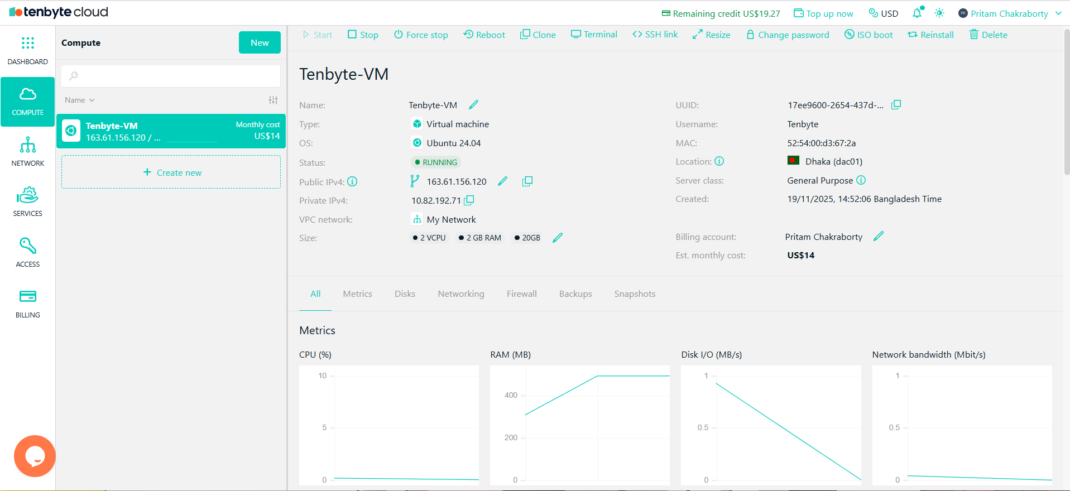This screenshot has height=491, width=1070.
Task: Copy the UUID value
Action: pyautogui.click(x=896, y=104)
